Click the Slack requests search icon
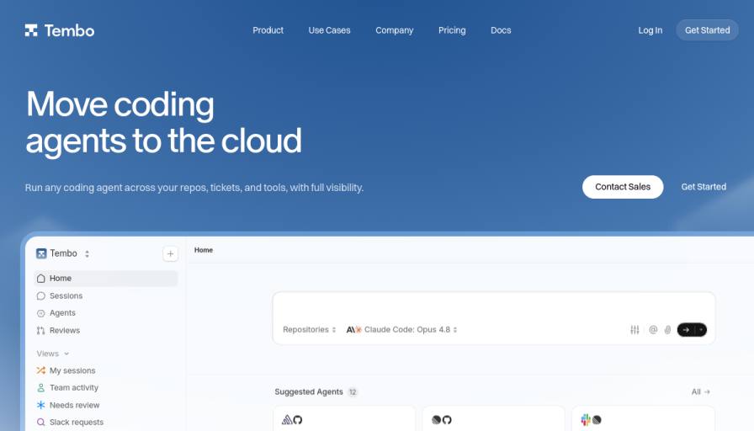Image resolution: width=754 pixels, height=431 pixels. (41, 422)
